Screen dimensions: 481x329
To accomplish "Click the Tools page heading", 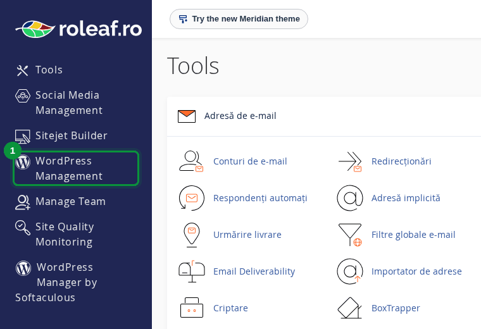I will 193,66.
